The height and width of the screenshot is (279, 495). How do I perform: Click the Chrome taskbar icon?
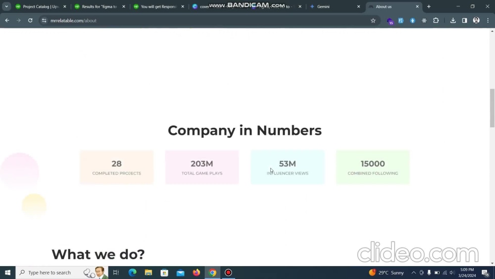(212, 273)
